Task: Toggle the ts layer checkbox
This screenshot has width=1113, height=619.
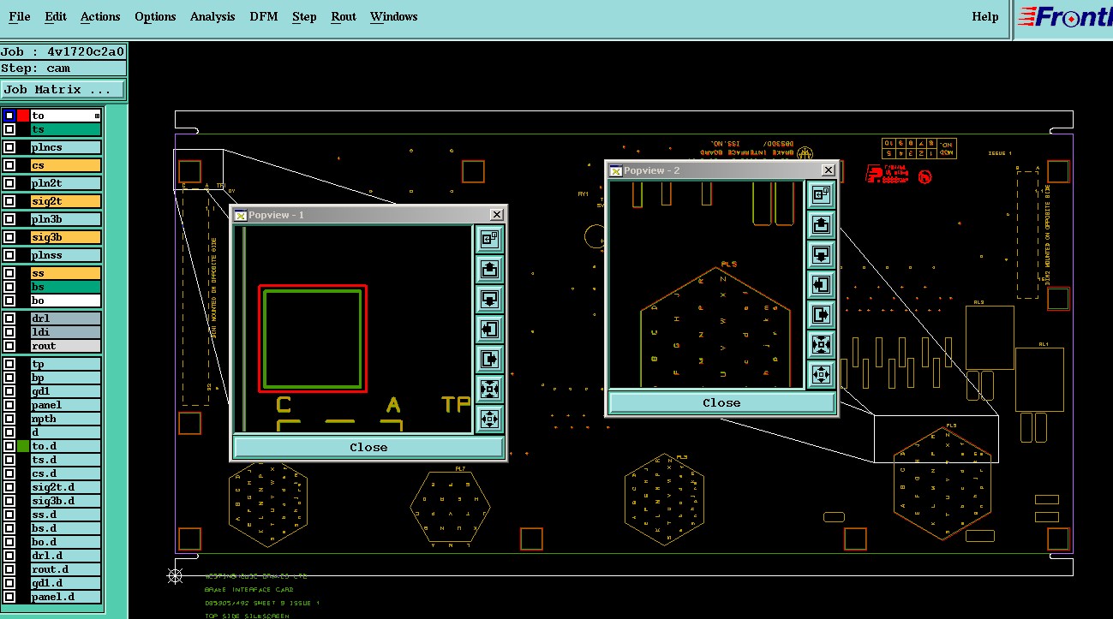Action: 9,129
